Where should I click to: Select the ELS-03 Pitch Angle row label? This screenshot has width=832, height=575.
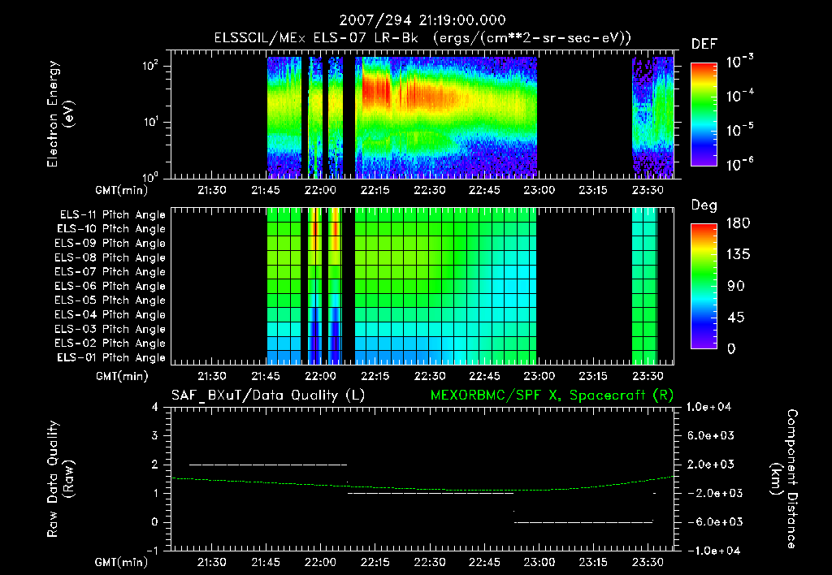click(x=110, y=329)
